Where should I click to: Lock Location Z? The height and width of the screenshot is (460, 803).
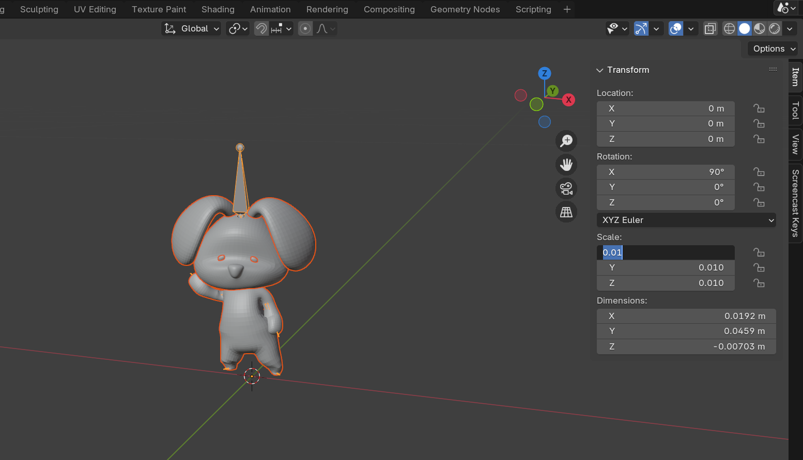(x=759, y=139)
